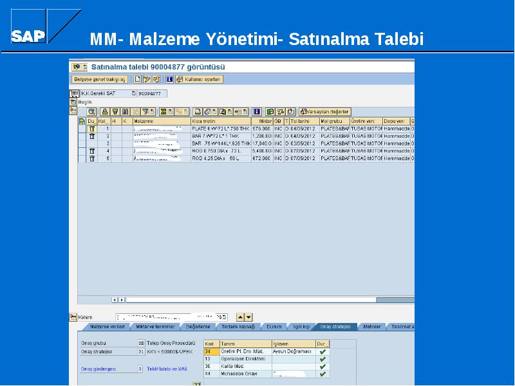Image resolution: width=515 pixels, height=386 pixels.
Task: Click the Tsl.tarihi column header
Action: coord(304,122)
